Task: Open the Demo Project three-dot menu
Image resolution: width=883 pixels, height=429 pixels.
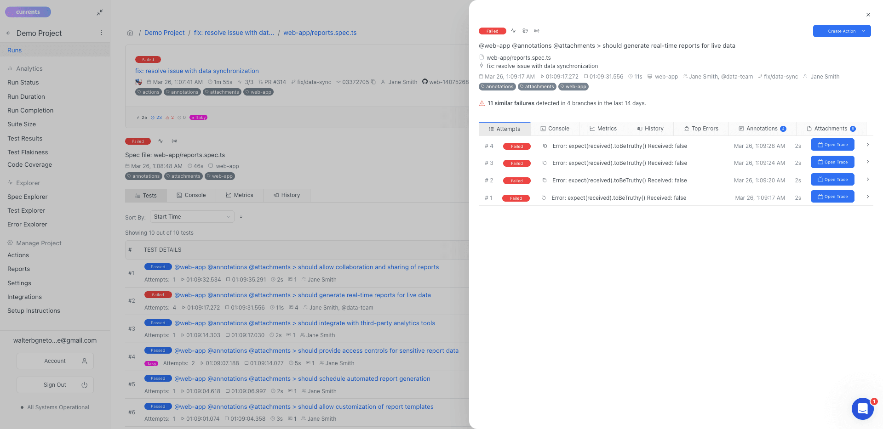Action: coord(101,33)
